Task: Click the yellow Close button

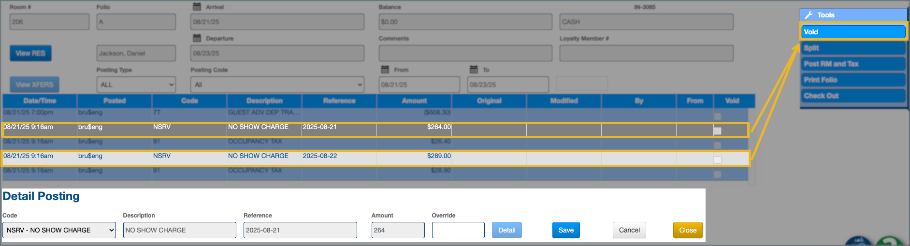Action: 687,230
